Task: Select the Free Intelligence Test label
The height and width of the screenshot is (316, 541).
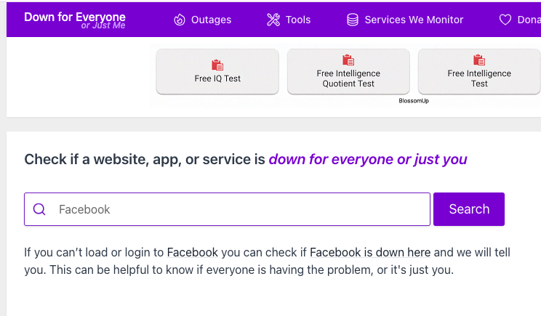Action: point(479,78)
